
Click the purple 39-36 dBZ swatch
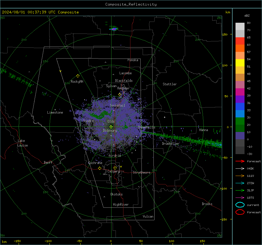[x=240, y=99]
